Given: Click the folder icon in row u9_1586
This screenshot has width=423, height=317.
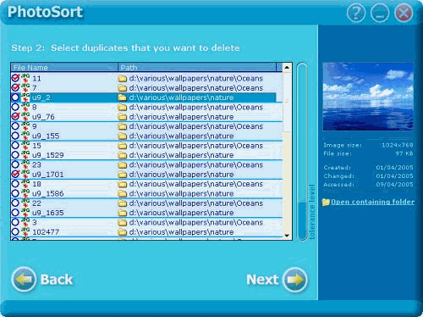Looking at the screenshot, I should pos(122,193).
